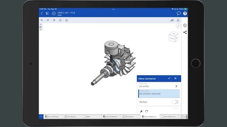Viewport: 227px width, 127px height.
Task: Tap the circular rotate icon near view cube
Action: (x=178, y=26)
